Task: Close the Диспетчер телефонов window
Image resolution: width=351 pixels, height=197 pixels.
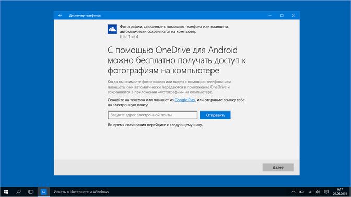Action: click(294, 16)
